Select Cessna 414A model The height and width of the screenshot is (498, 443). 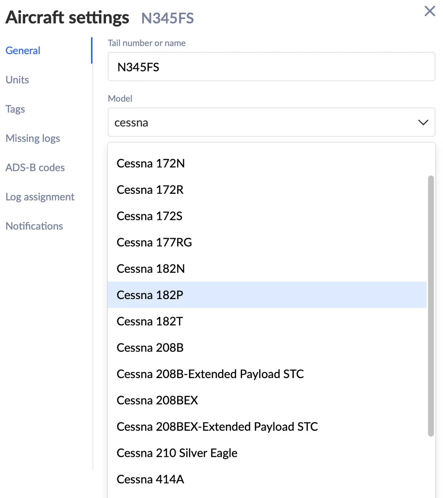coord(267,479)
